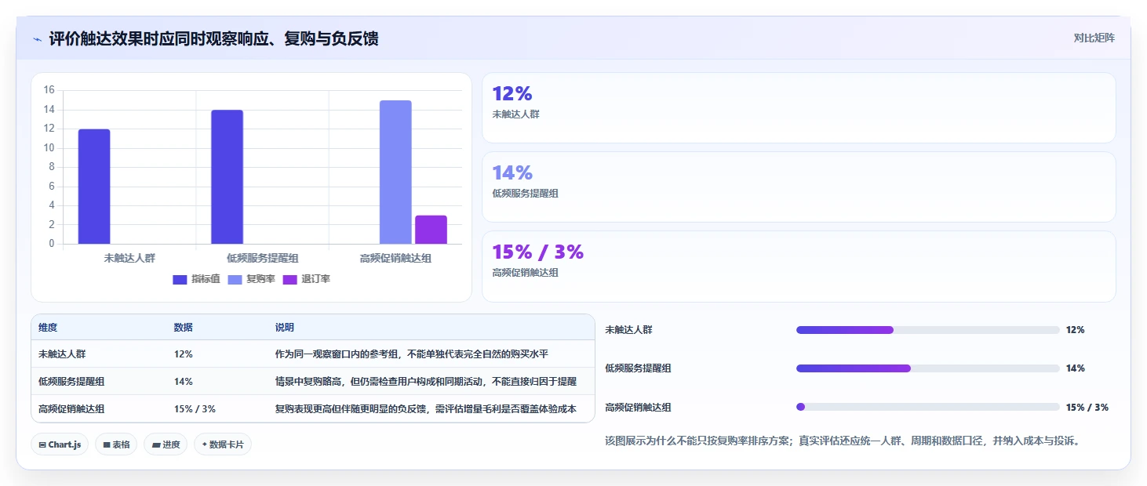Image resolution: width=1147 pixels, height=486 pixels.
Task: Click the 表格 tag chip
Action: 116,444
